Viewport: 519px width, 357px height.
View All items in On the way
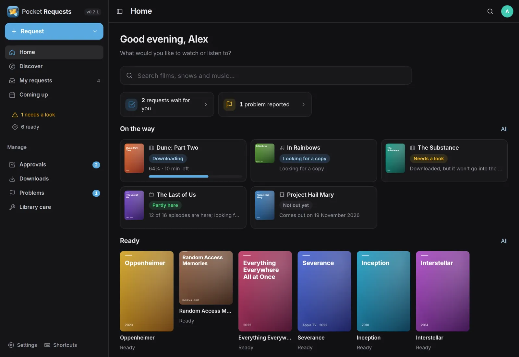click(x=504, y=129)
